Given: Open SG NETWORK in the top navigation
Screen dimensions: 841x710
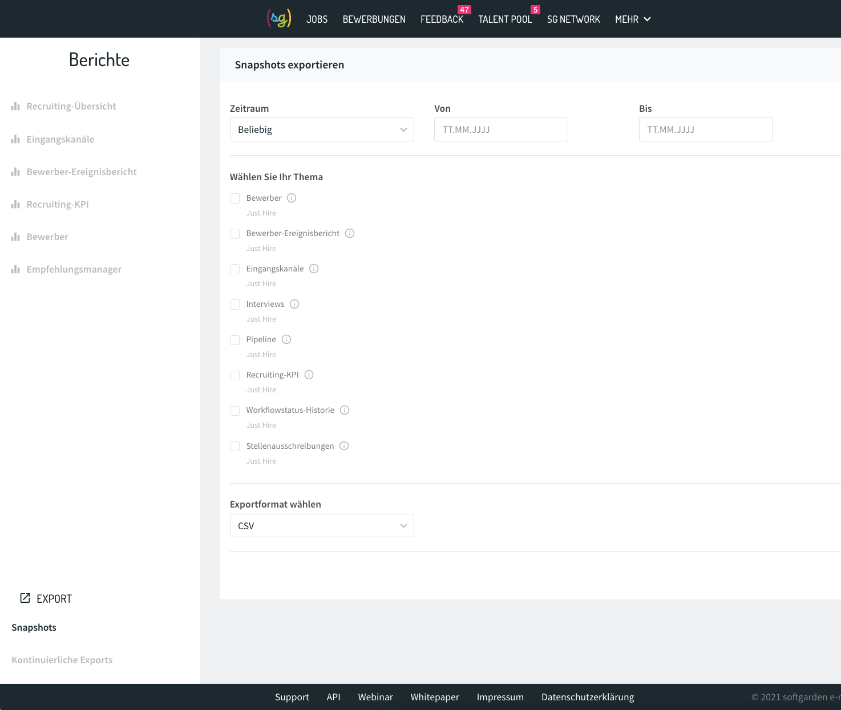Looking at the screenshot, I should 573,19.
